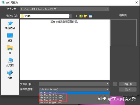Select 3ds Max 2016 (*.max) format
The width and height of the screenshot is (140, 105).
point(74,97)
